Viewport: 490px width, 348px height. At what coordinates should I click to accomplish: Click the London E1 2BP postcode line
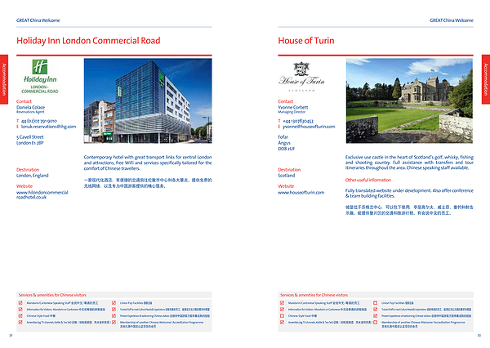(x=30, y=143)
